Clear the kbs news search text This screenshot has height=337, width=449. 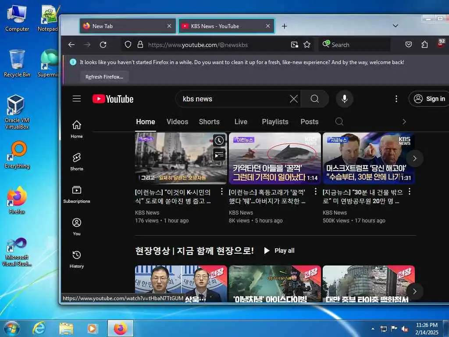click(x=294, y=99)
